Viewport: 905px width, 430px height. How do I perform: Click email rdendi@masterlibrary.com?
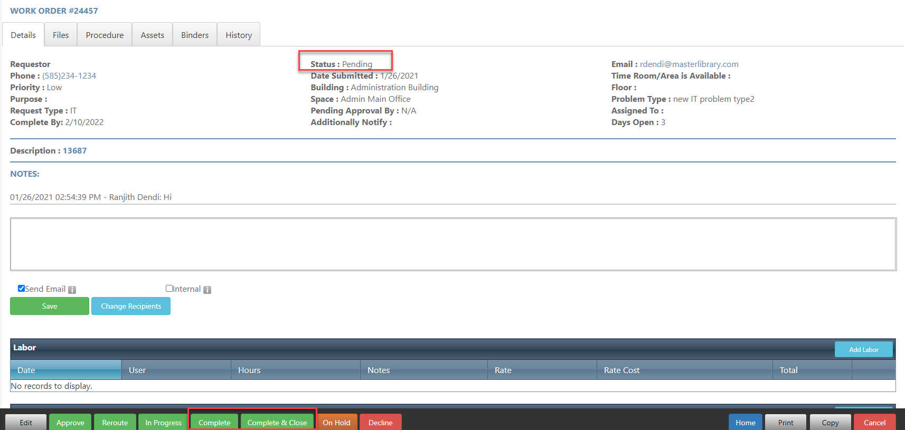689,64
